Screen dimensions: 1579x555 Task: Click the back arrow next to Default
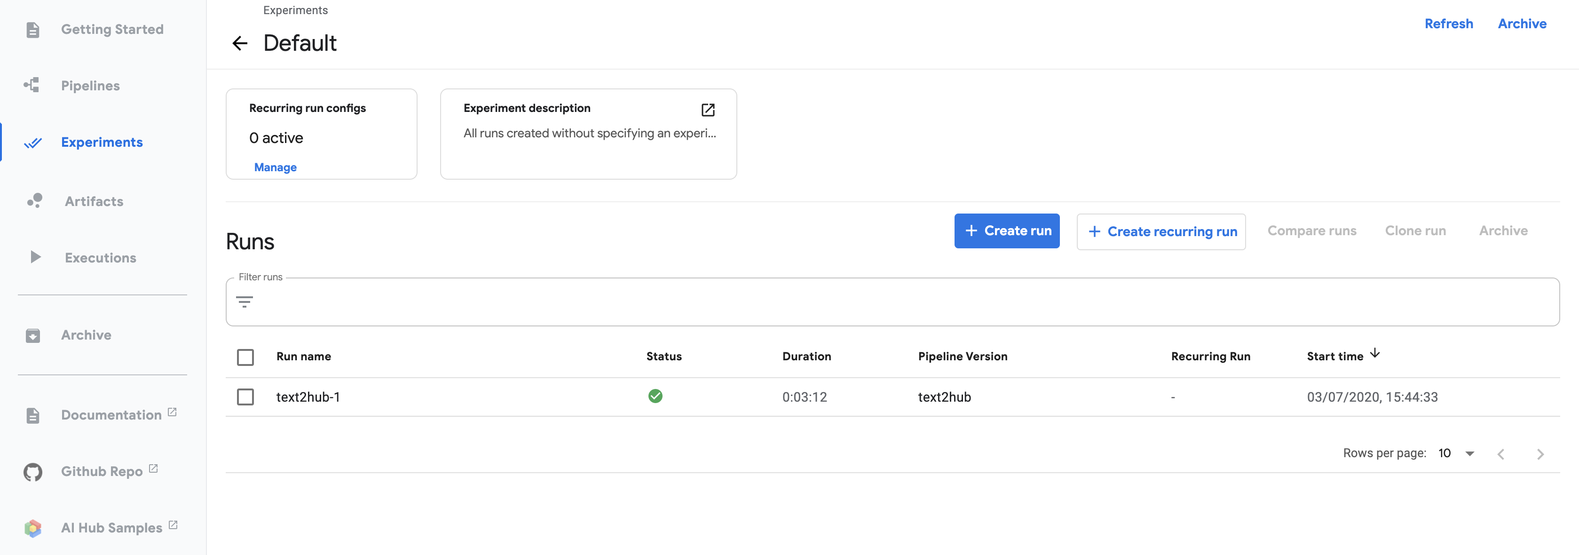coord(240,43)
